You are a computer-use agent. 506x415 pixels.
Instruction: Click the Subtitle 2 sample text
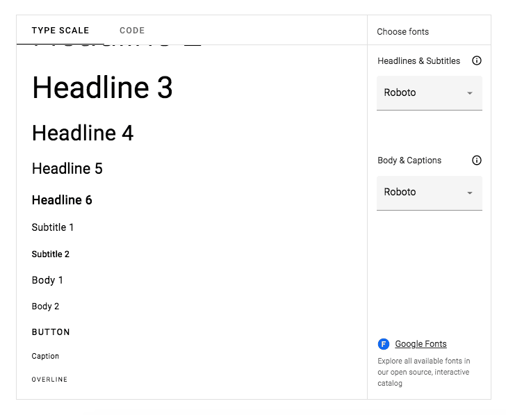51,254
